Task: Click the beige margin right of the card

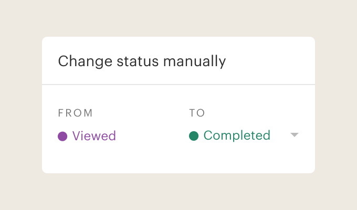Action: (x=336, y=105)
